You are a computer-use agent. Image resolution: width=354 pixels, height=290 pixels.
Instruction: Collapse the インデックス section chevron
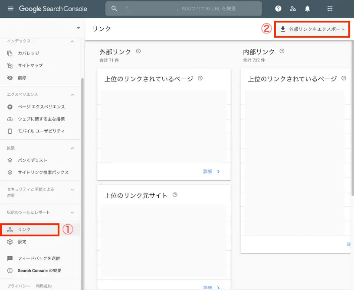72,41
